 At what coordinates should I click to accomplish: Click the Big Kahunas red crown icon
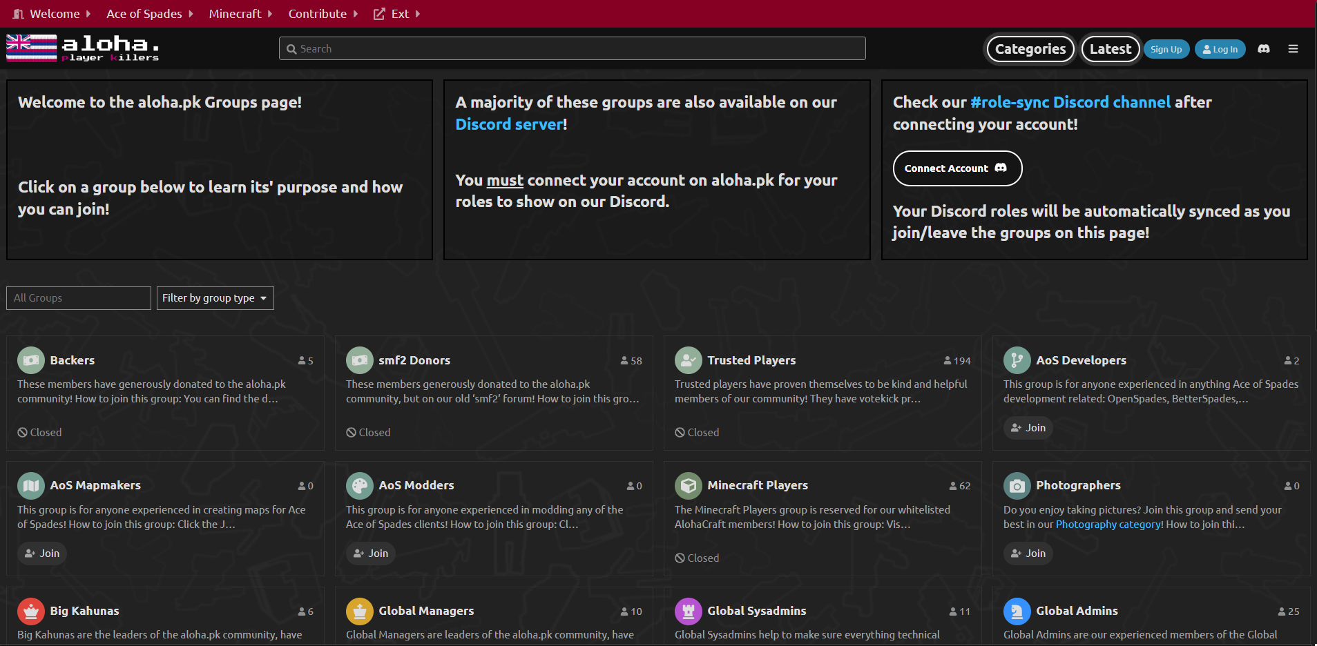pyautogui.click(x=30, y=611)
